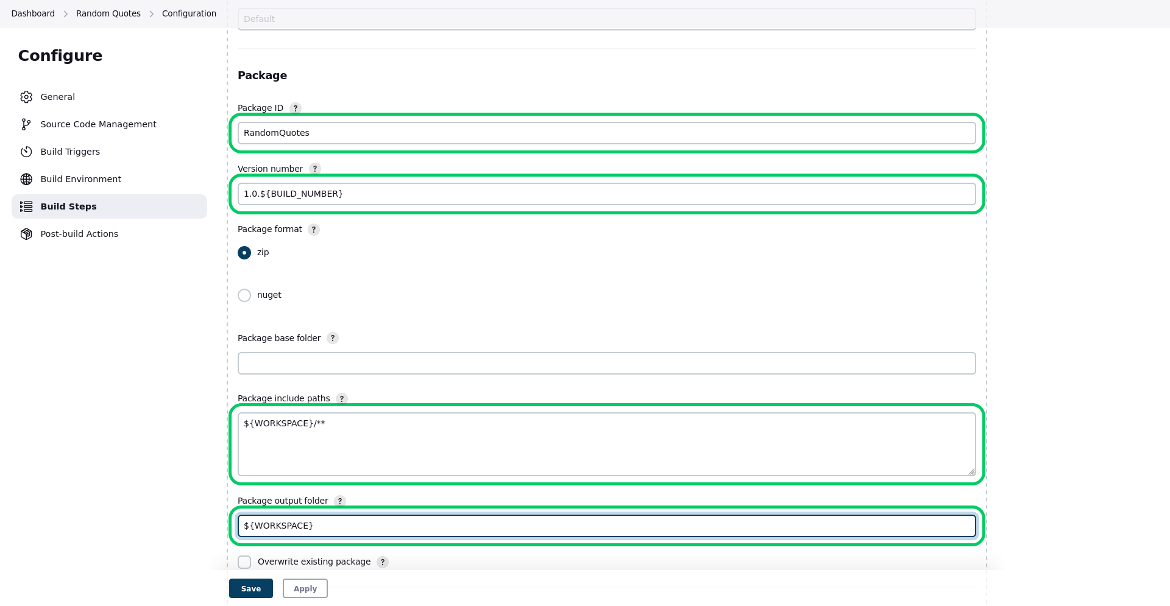The width and height of the screenshot is (1170, 606).
Task: Click the include paths textarea resize handle
Action: point(971,471)
